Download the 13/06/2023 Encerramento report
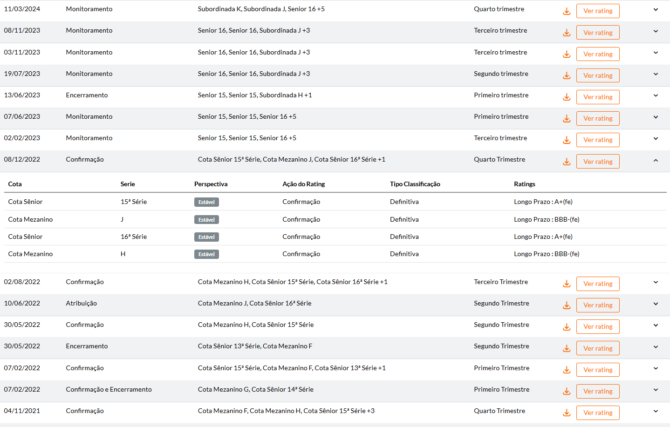 tap(567, 97)
